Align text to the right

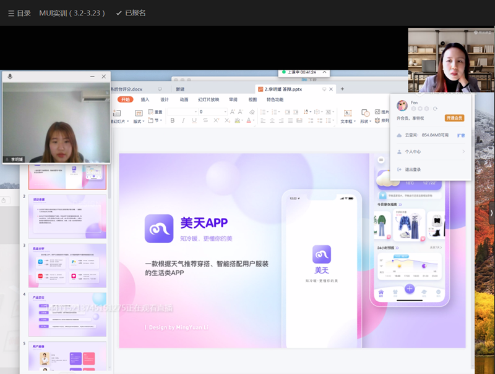tap(281, 120)
